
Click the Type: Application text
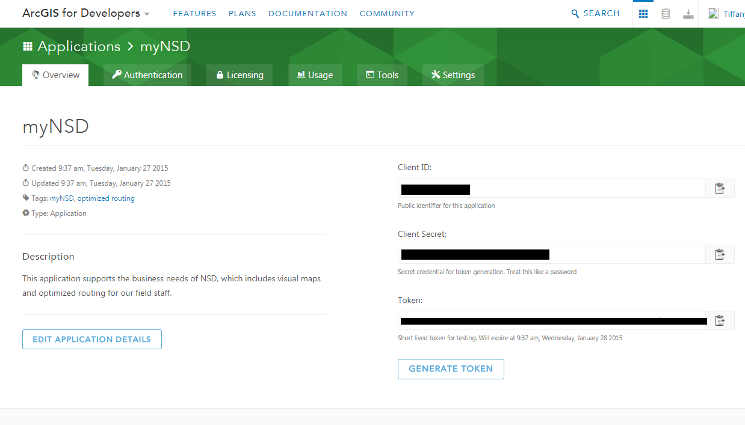click(x=59, y=213)
